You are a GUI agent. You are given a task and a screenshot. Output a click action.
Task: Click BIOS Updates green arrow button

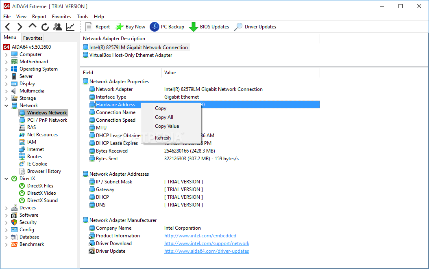(209, 27)
